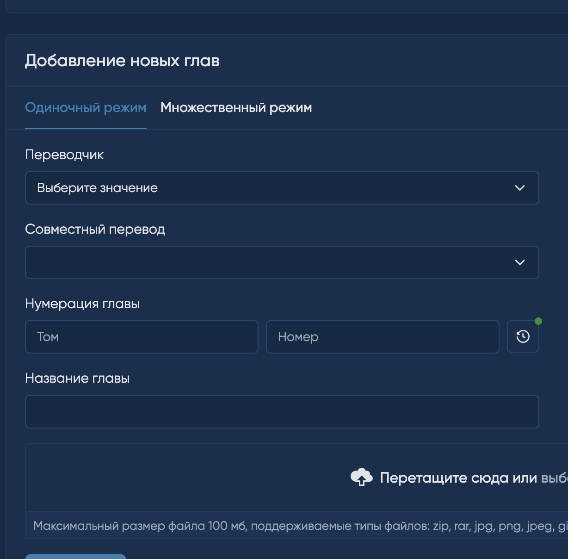The width and height of the screenshot is (568, 559).
Task: Click the chevron arrow in Переводчик field
Action: click(519, 188)
